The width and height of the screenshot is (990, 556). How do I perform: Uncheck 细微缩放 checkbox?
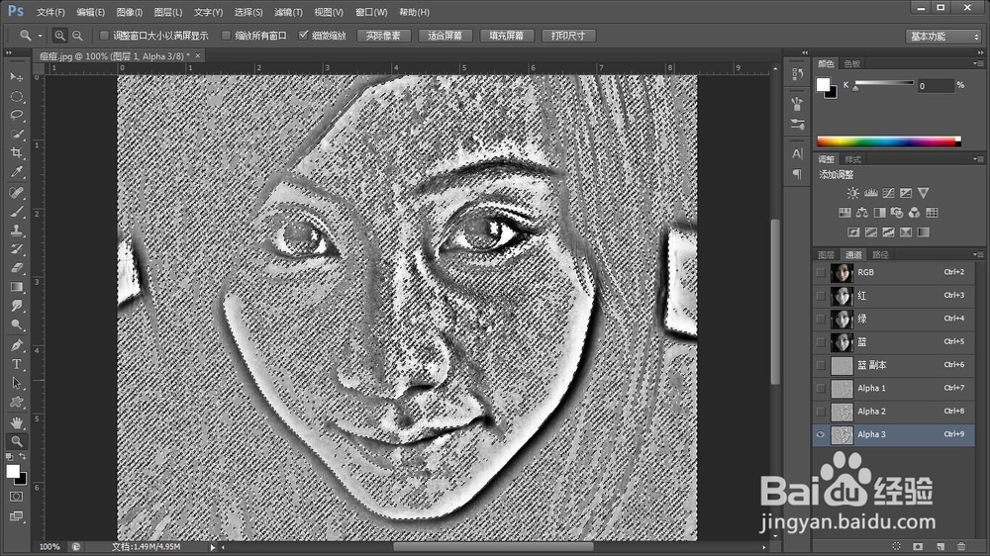coord(303,36)
